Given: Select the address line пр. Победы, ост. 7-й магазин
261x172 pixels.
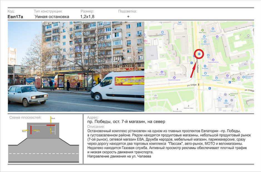Looking at the screenshot, I should point(126,122).
